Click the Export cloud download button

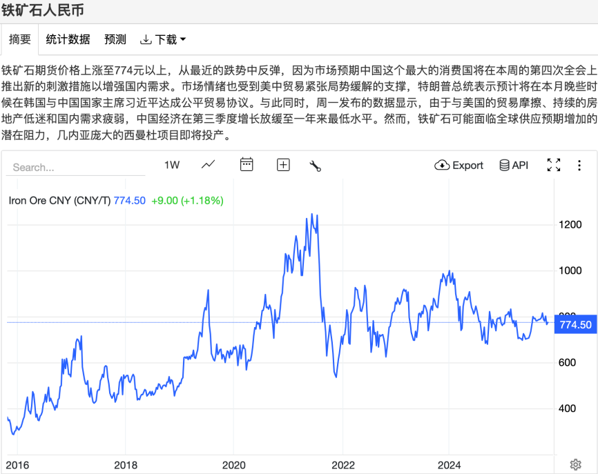[459, 166]
